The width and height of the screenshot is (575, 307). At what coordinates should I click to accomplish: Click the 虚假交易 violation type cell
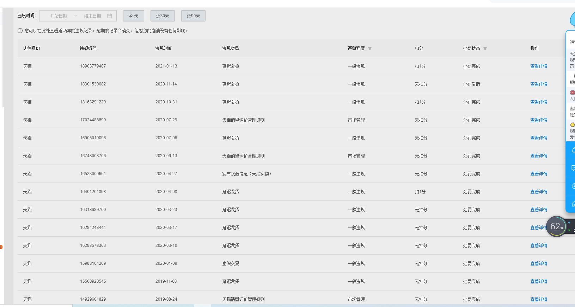(x=231, y=263)
